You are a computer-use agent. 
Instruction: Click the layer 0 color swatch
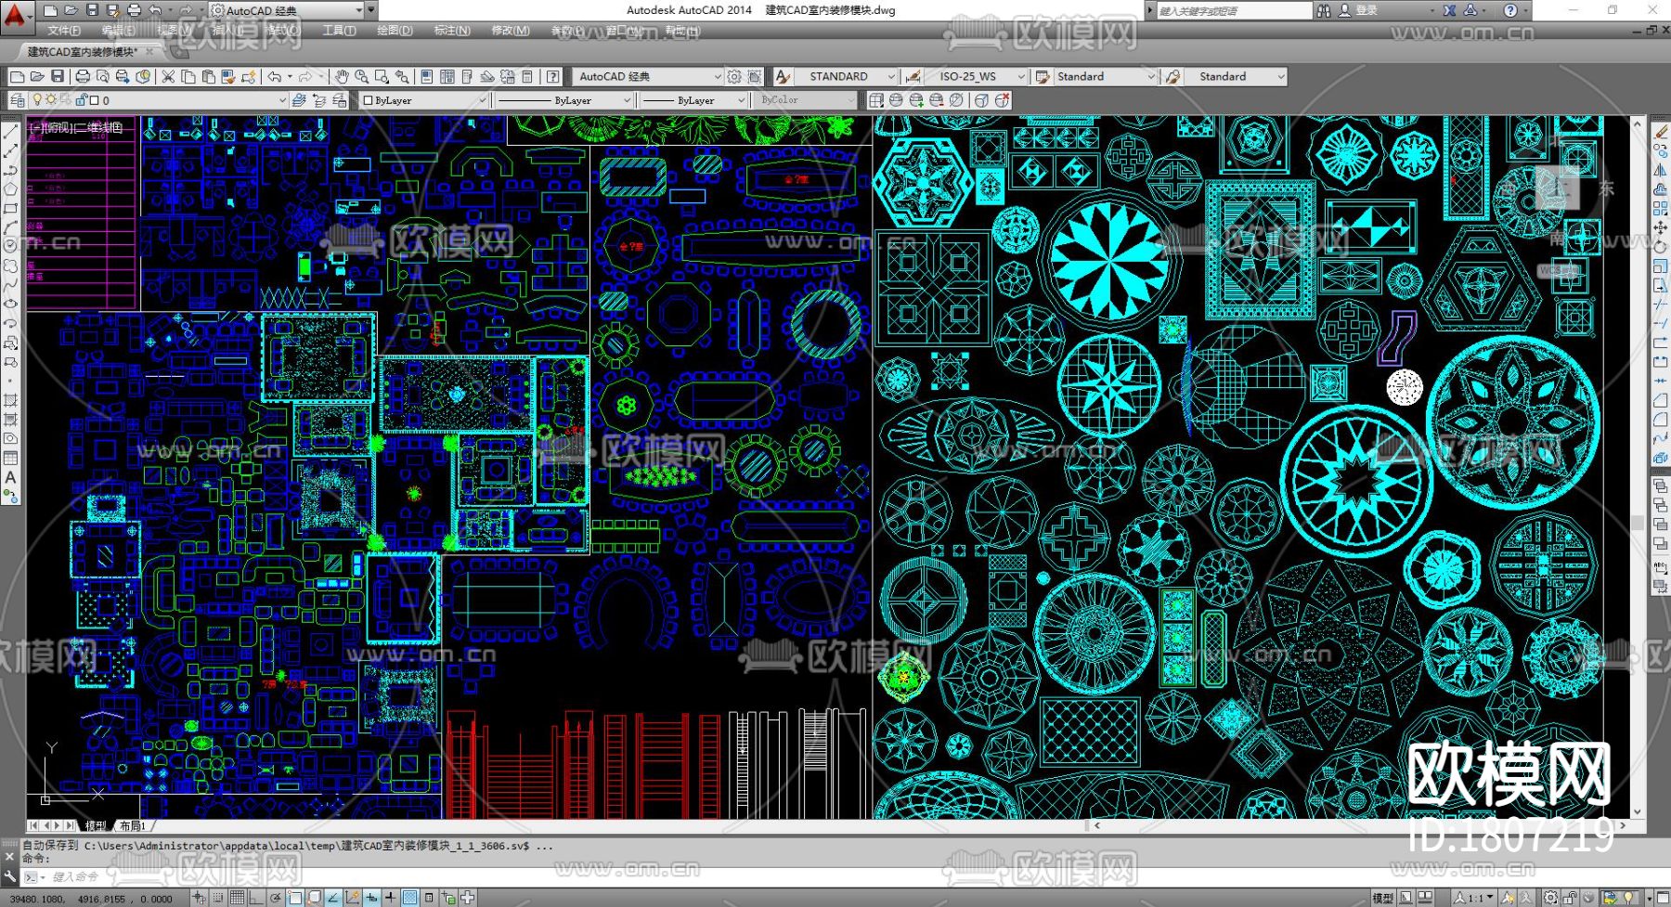coord(94,100)
